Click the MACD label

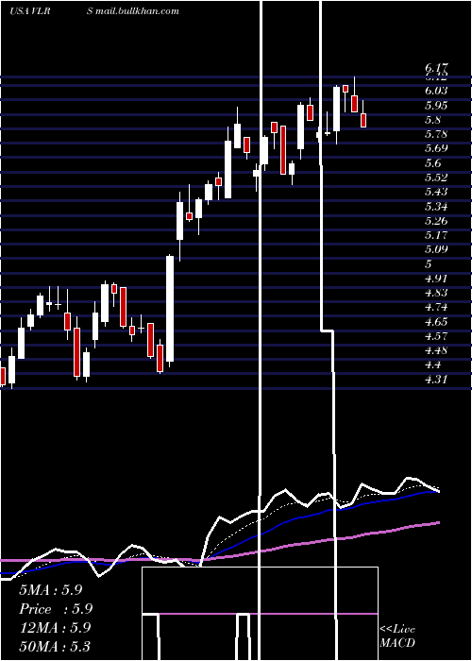397,643
